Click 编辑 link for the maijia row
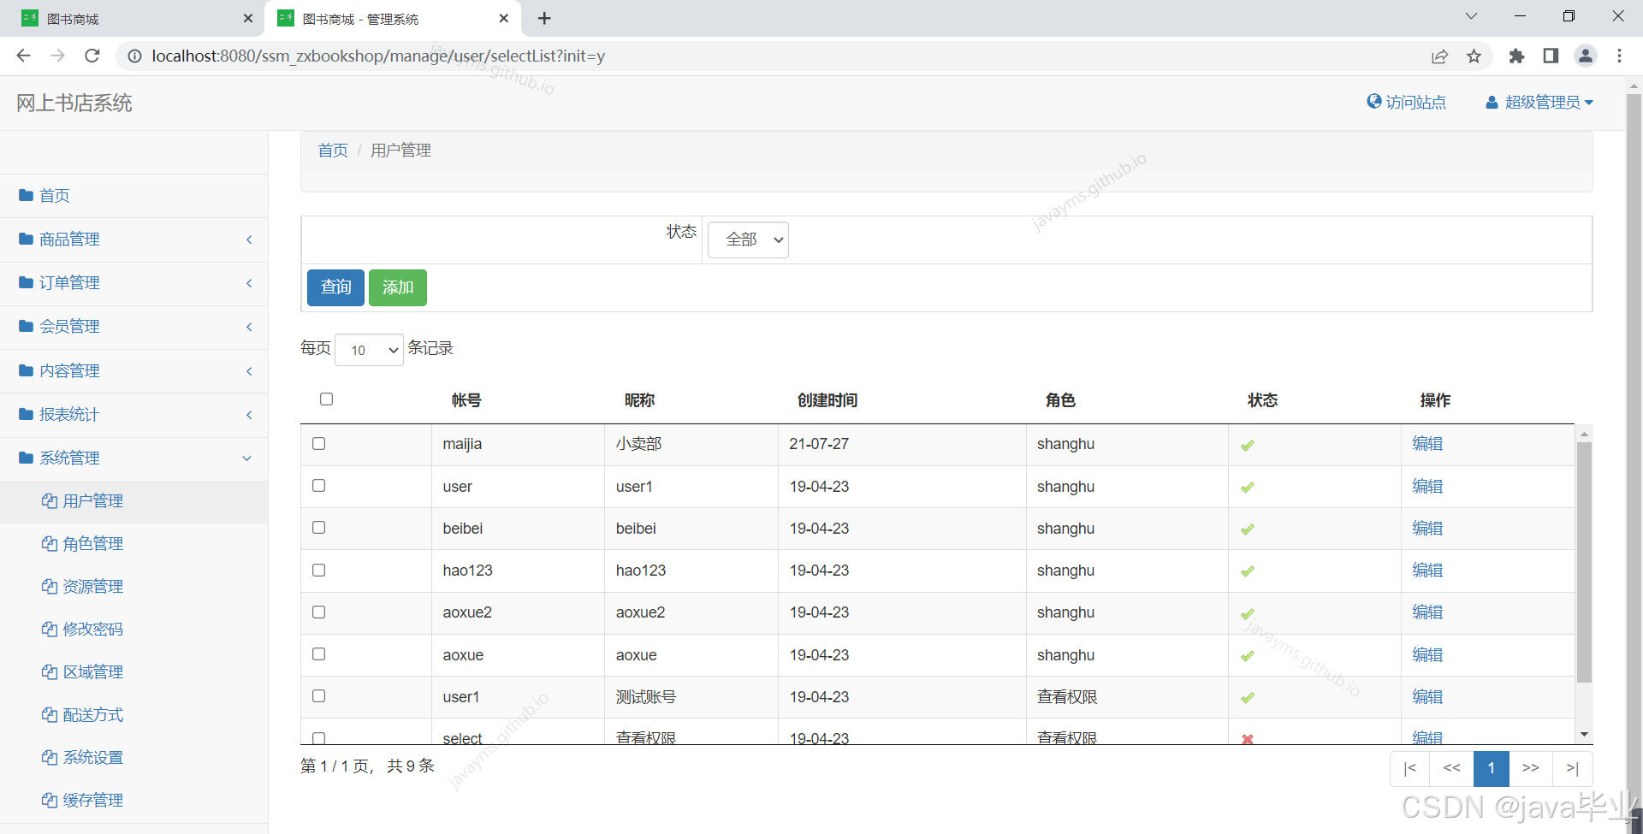The height and width of the screenshot is (834, 1643). [1427, 443]
